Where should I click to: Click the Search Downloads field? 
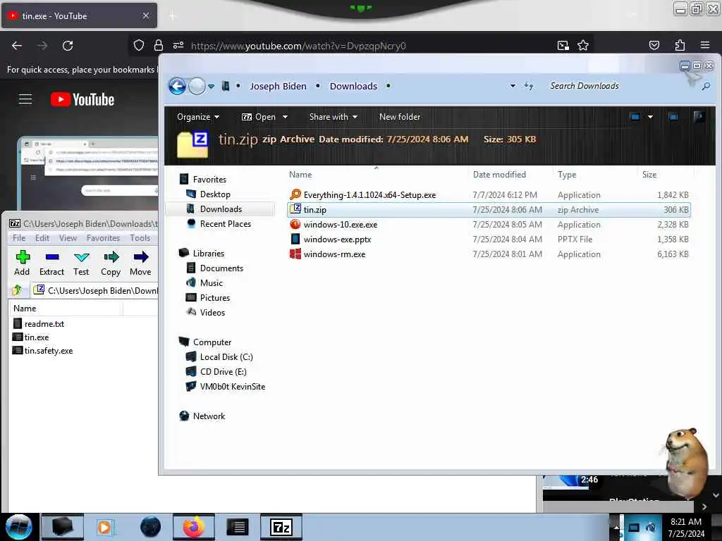pyautogui.click(x=622, y=86)
